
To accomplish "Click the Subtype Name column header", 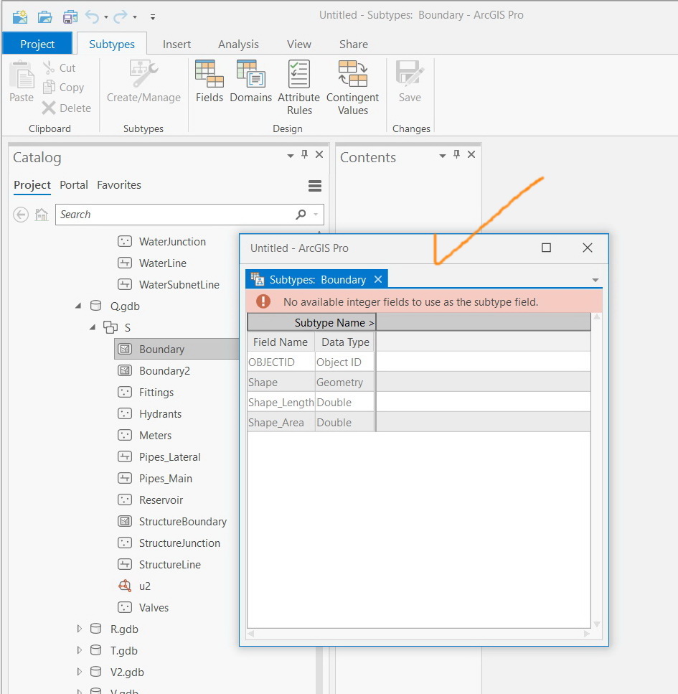I will (311, 323).
